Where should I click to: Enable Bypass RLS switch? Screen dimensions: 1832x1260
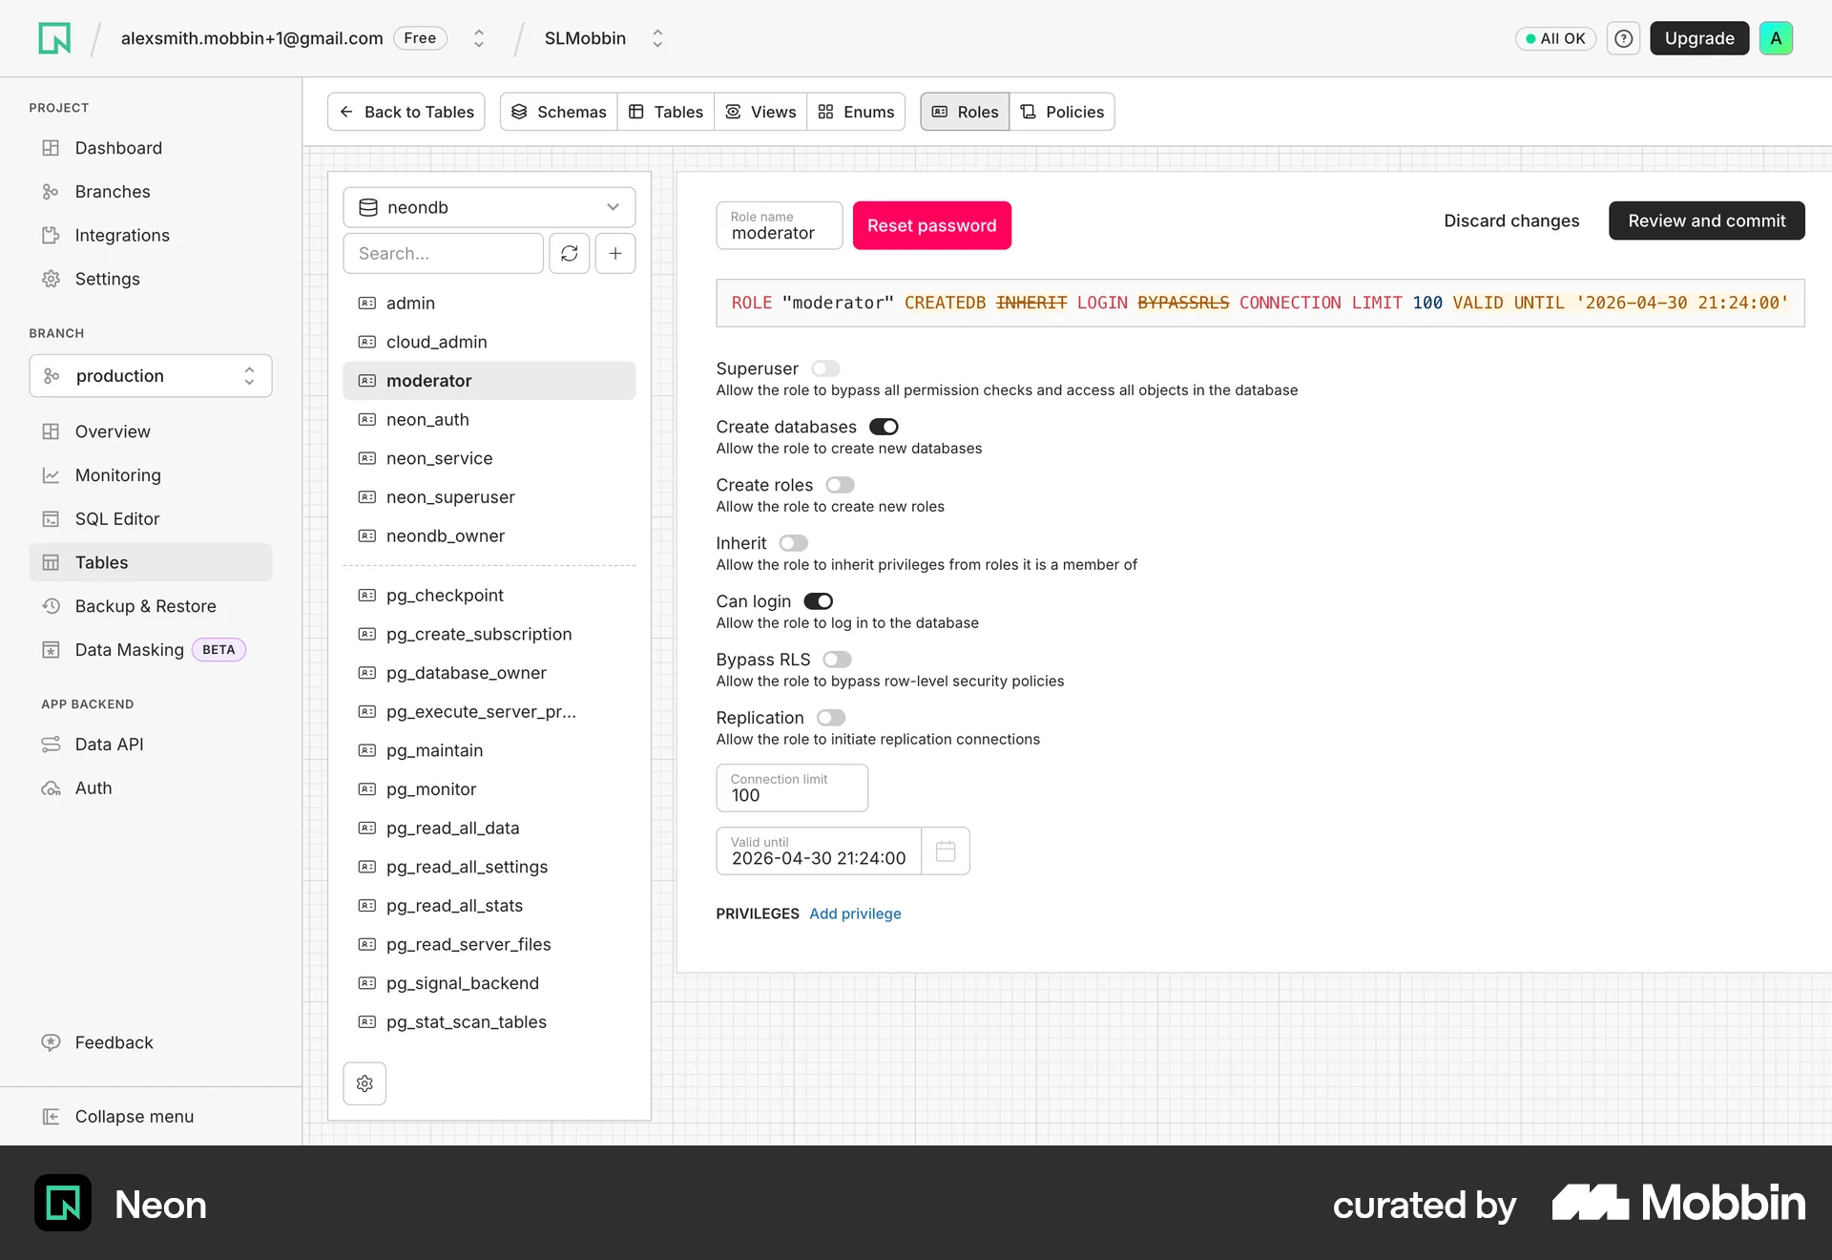pyautogui.click(x=837, y=660)
